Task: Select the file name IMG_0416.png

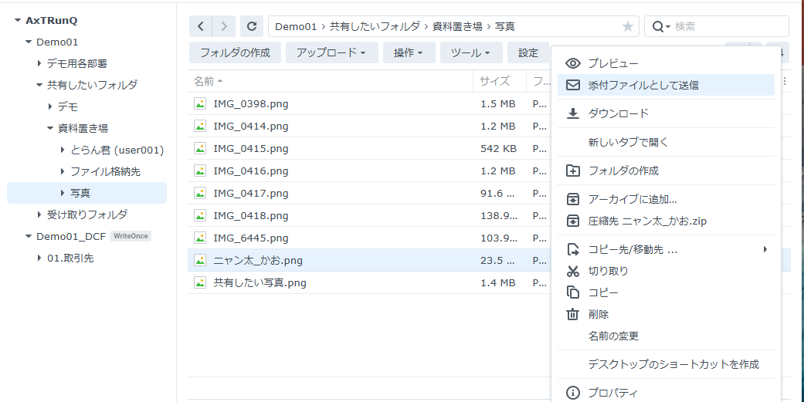Action: pyautogui.click(x=251, y=171)
